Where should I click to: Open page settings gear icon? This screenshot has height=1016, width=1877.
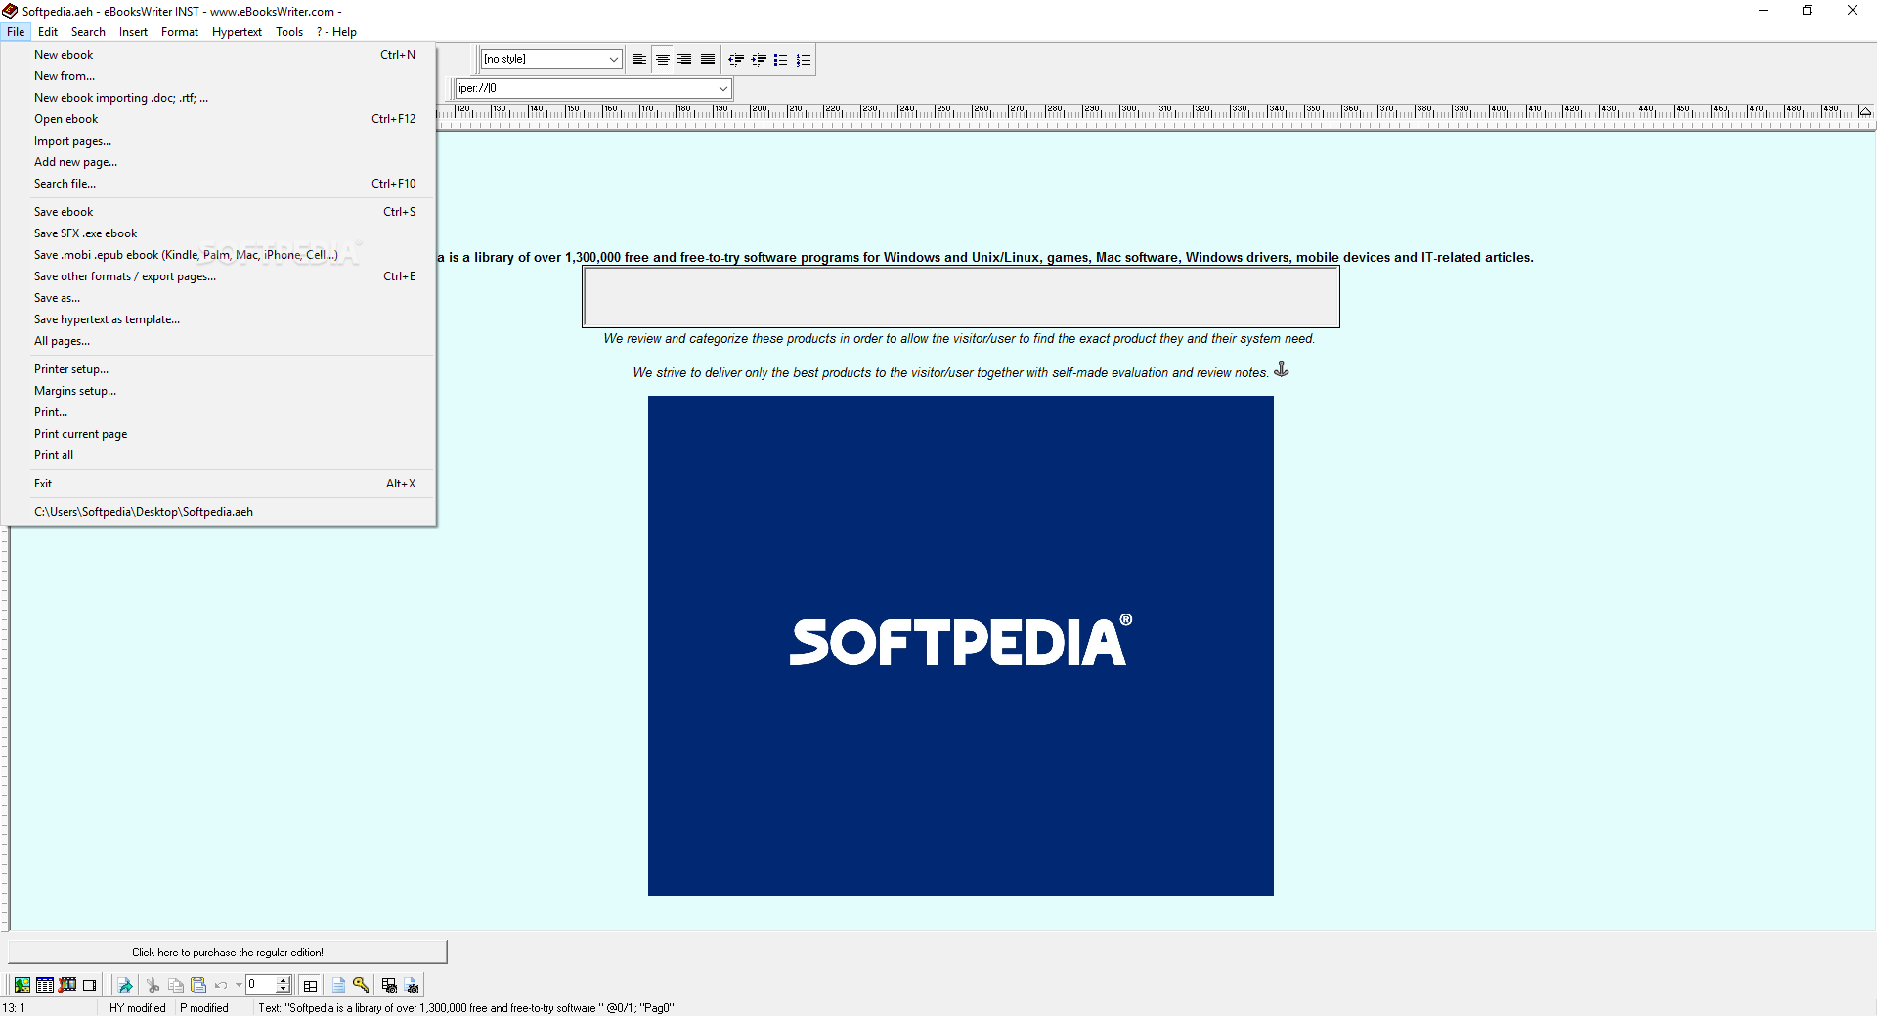(x=412, y=985)
